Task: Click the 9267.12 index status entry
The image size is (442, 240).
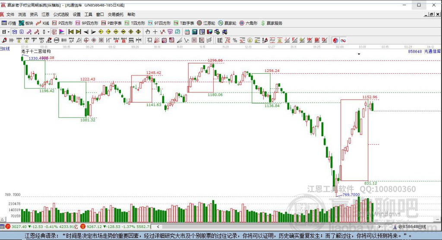Action: [116, 227]
